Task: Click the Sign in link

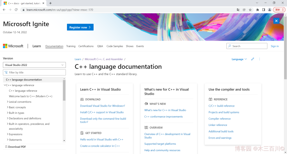Action: 275,46
